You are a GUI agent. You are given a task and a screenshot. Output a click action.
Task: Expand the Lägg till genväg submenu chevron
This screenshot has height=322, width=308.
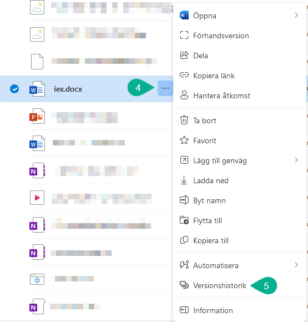[x=296, y=160]
